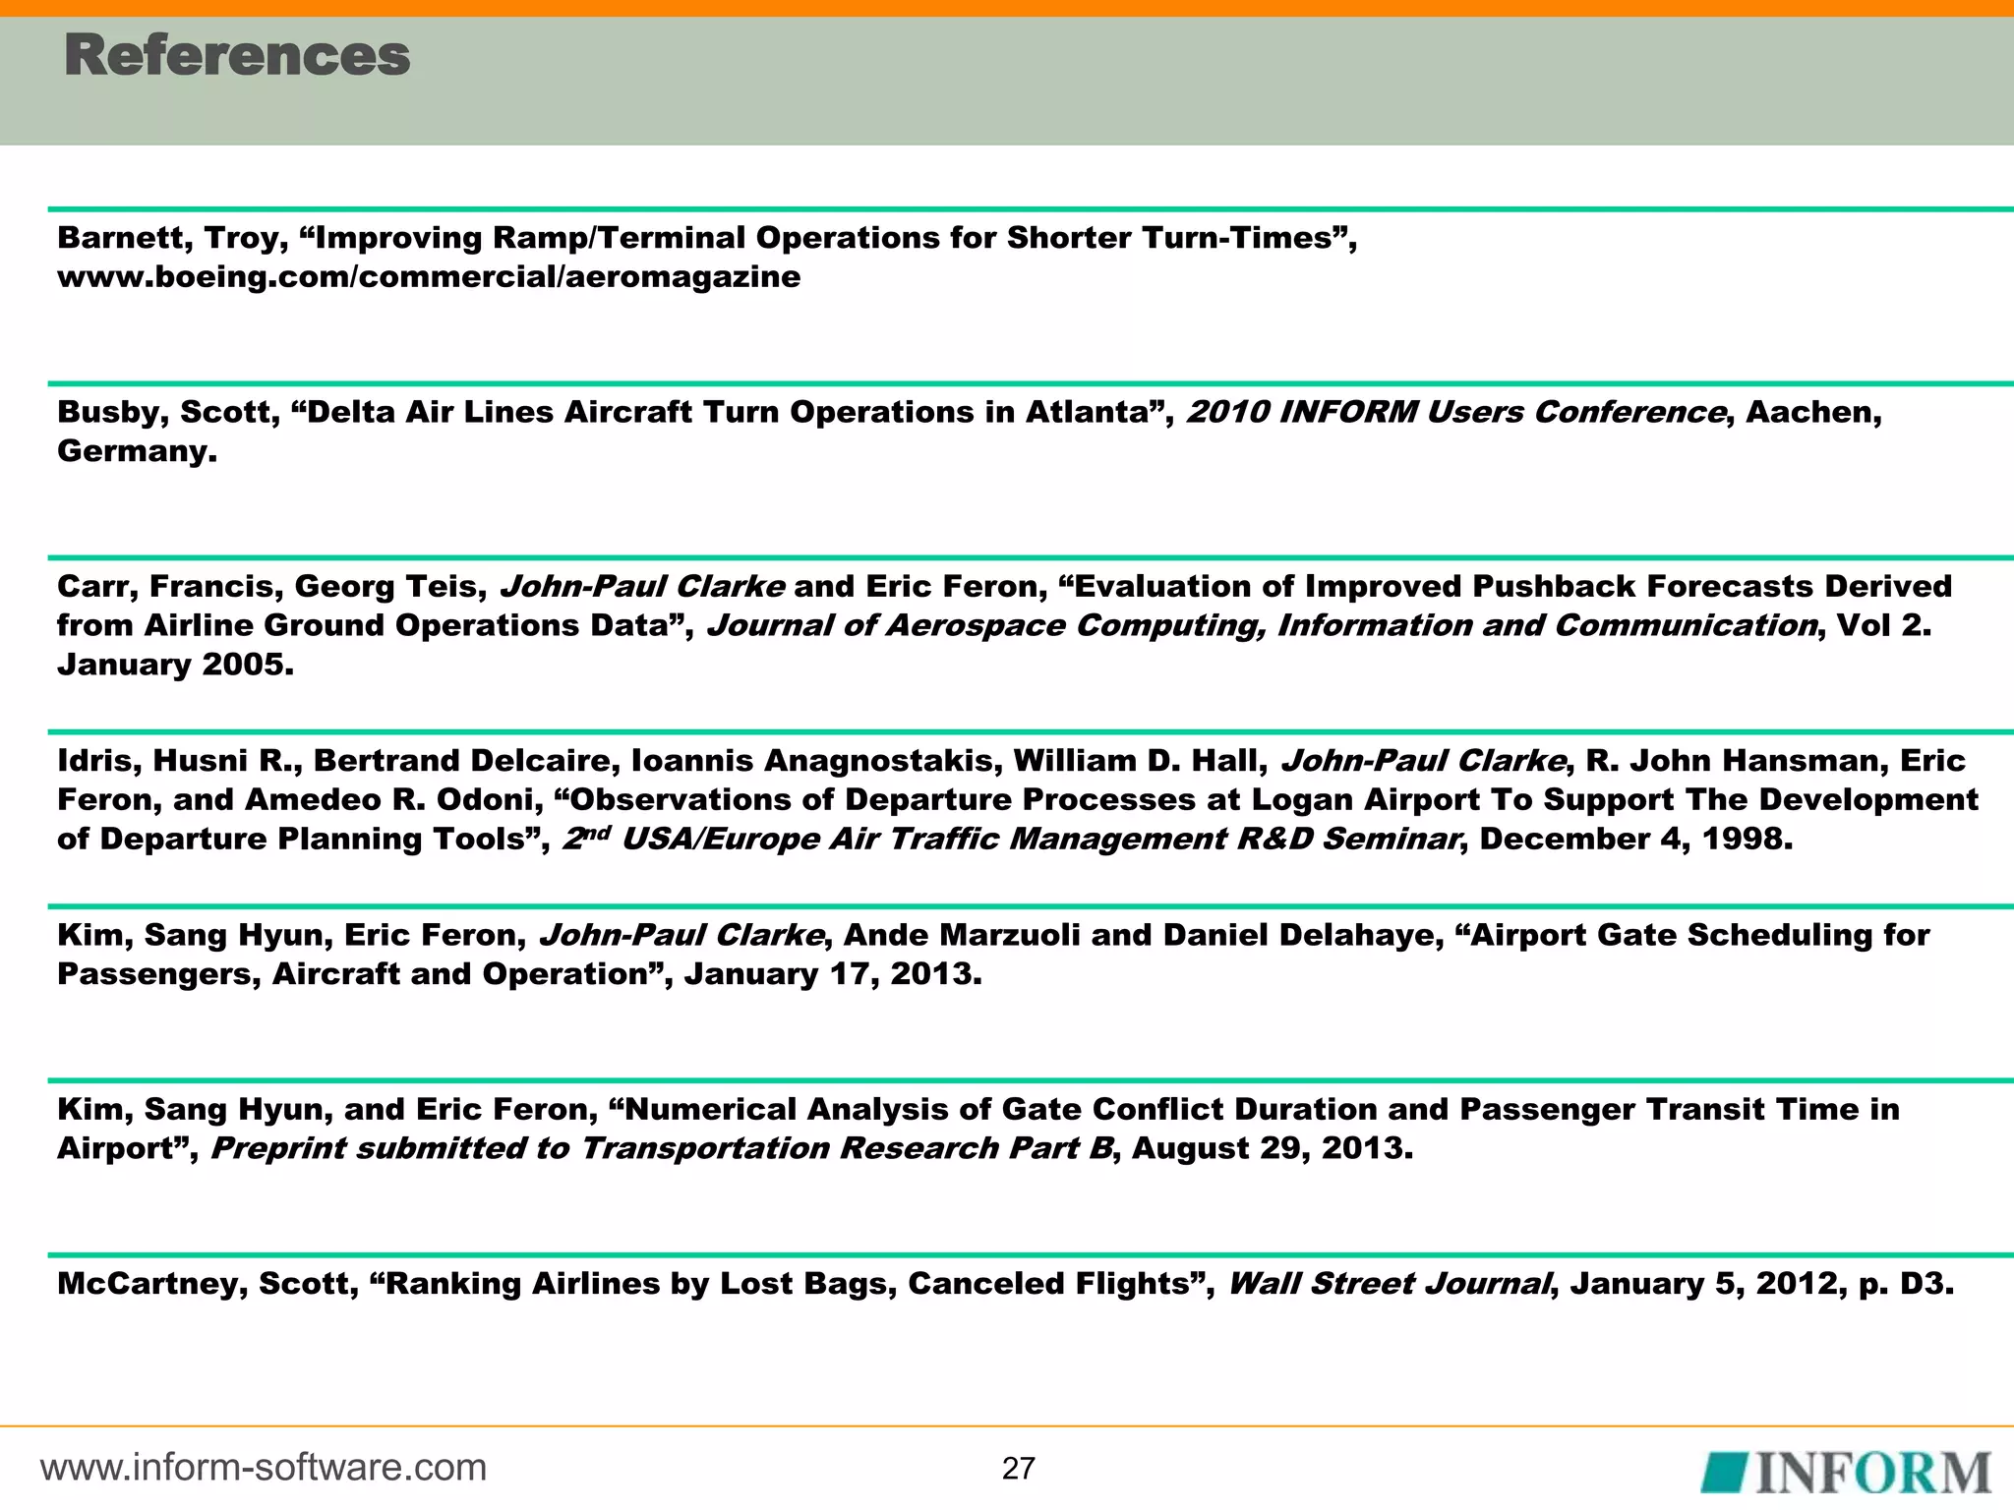The width and height of the screenshot is (2014, 1510).
Task: Click the slide page number 27
Action: pyautogui.click(x=1018, y=1469)
